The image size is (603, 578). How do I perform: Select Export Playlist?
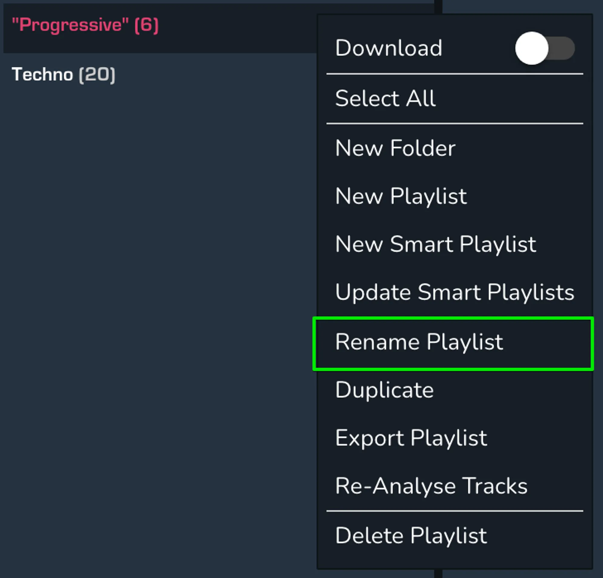click(x=411, y=438)
